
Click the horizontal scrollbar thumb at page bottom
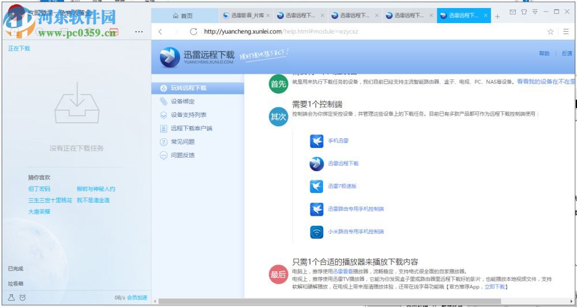(329, 301)
